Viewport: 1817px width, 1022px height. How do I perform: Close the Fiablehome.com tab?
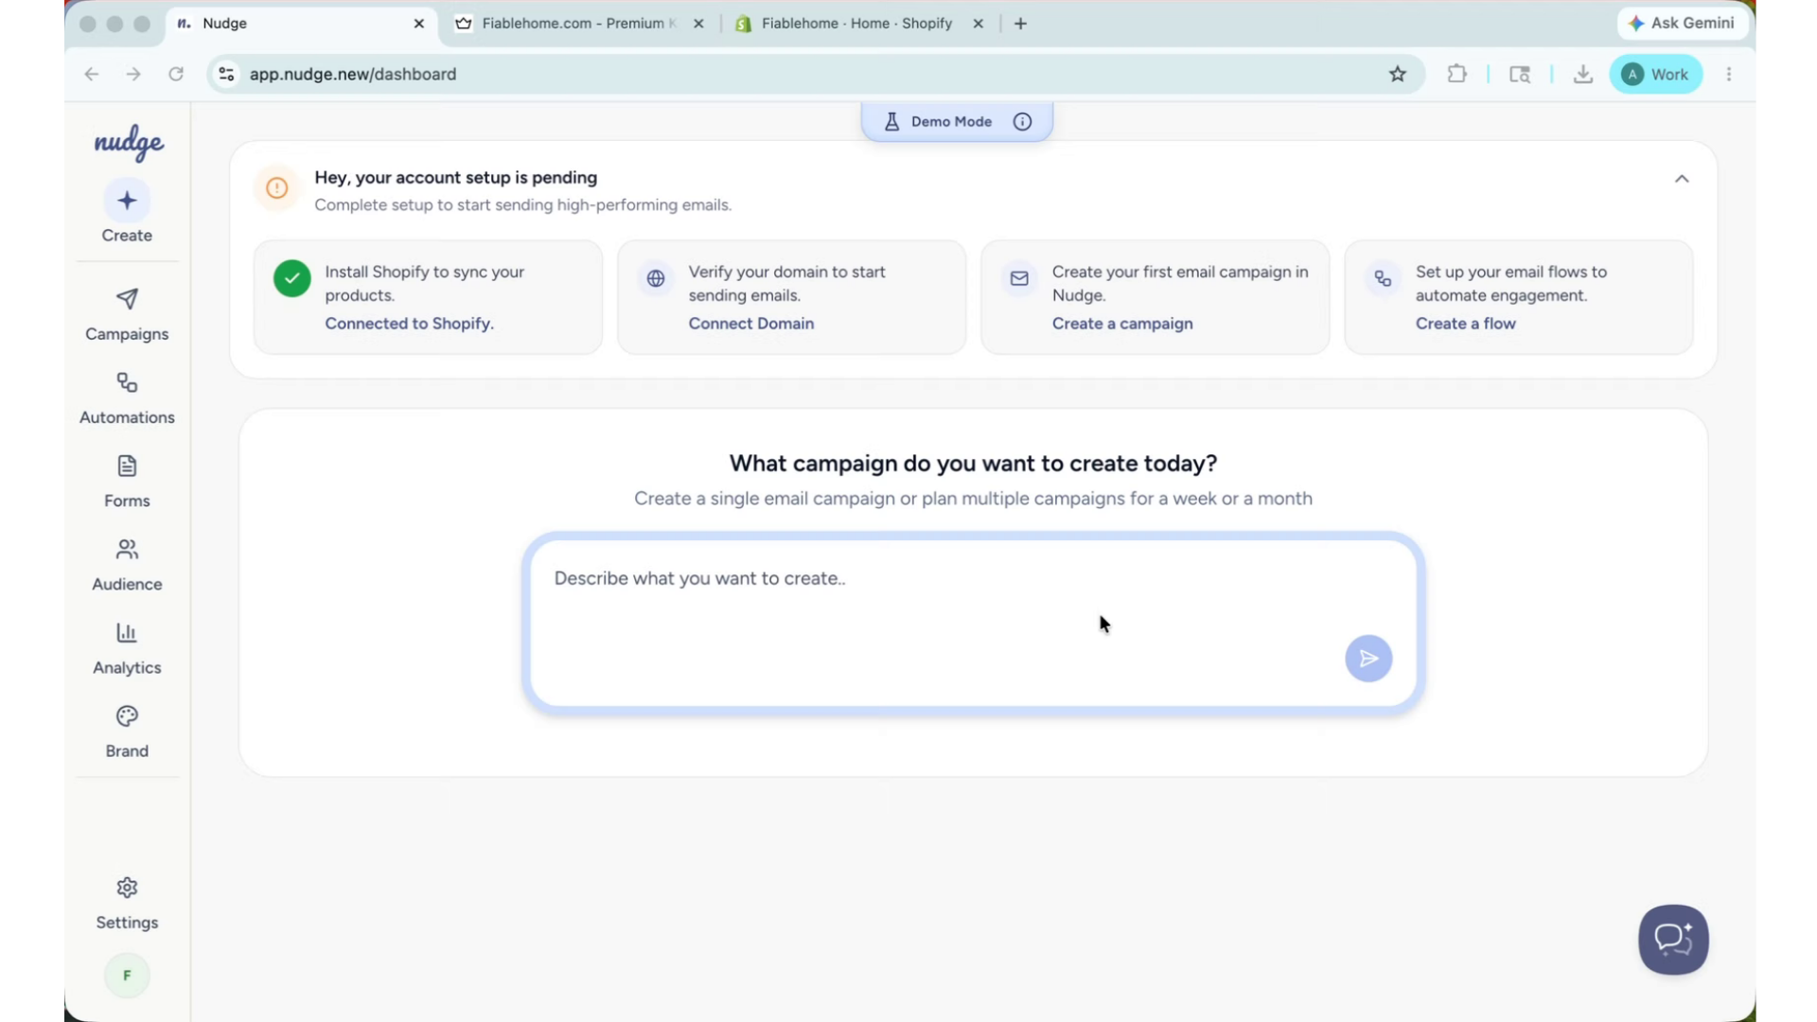coord(698,24)
